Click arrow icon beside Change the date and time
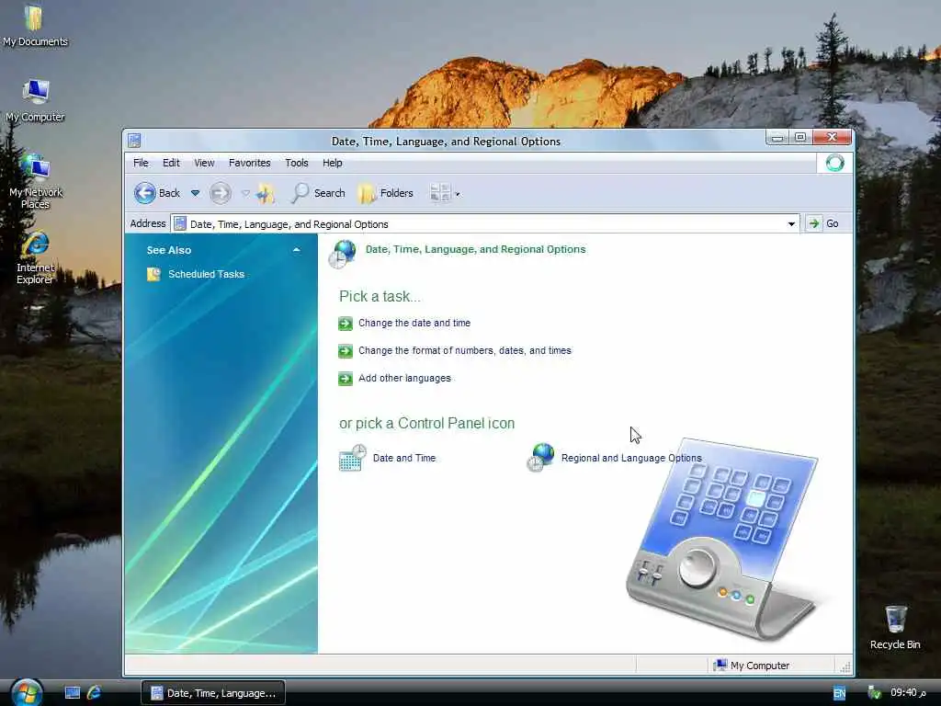 346,324
